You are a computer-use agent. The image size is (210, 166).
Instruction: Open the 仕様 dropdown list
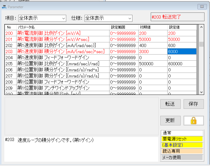(108, 18)
